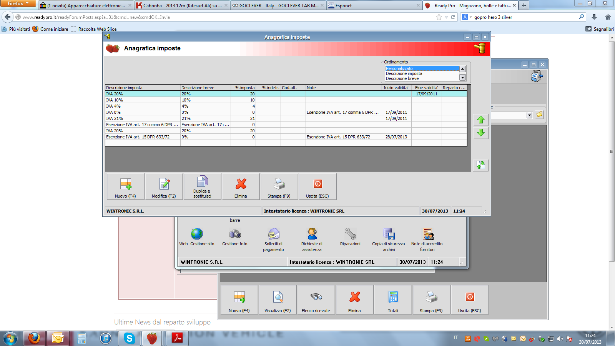The height and width of the screenshot is (346, 615).
Task: Open Segnalibri bookmarks menu
Action: coord(600,29)
